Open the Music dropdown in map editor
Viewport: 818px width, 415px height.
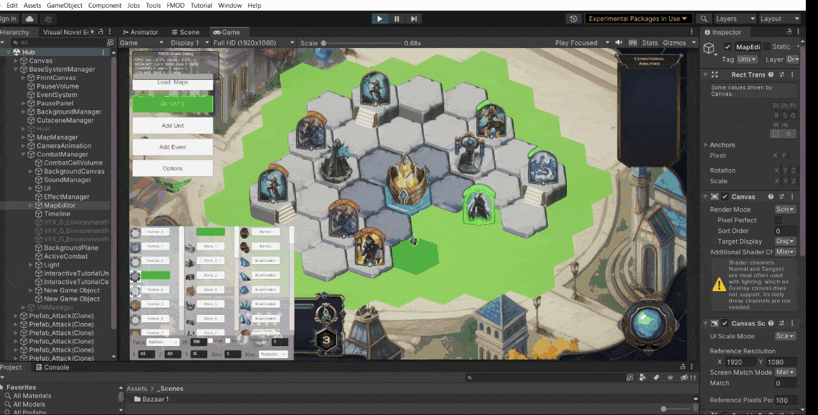click(274, 354)
